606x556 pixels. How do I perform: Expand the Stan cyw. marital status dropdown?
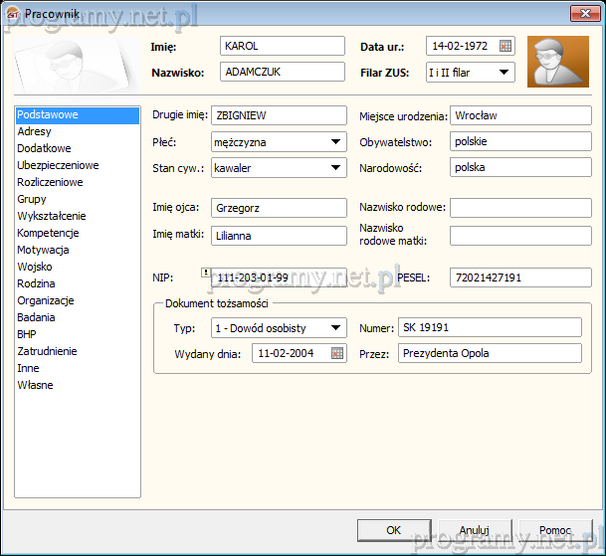(x=335, y=168)
